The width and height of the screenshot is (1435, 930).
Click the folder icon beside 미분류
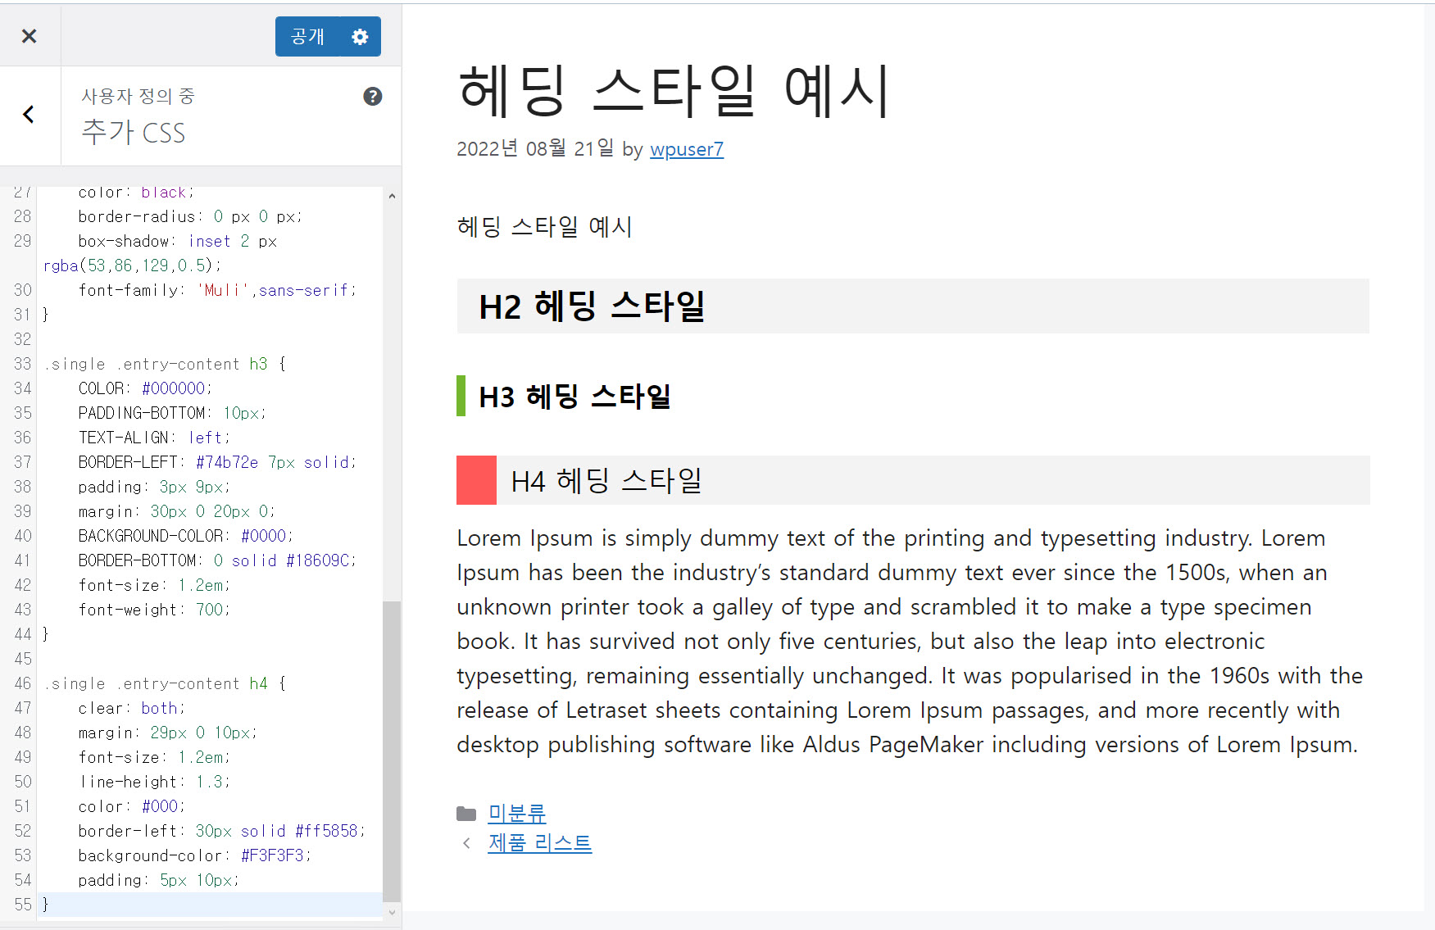(x=466, y=814)
